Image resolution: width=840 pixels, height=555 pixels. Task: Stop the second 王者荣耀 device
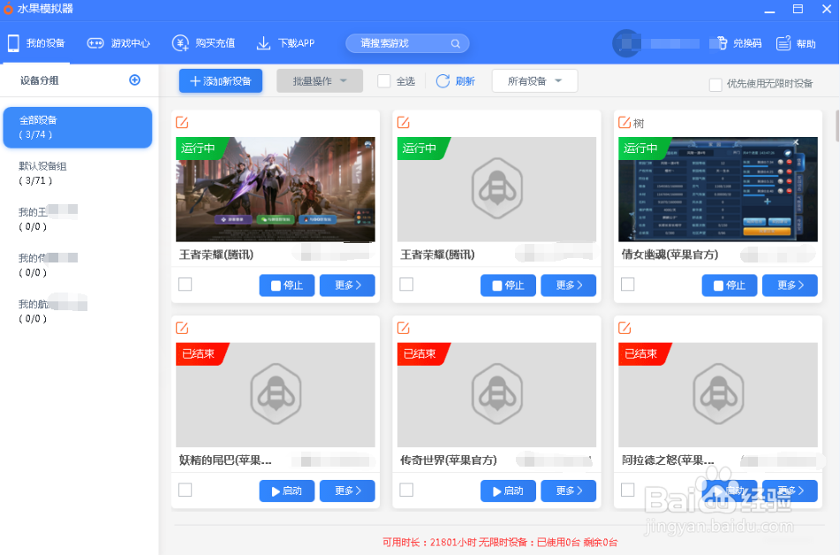pos(508,285)
